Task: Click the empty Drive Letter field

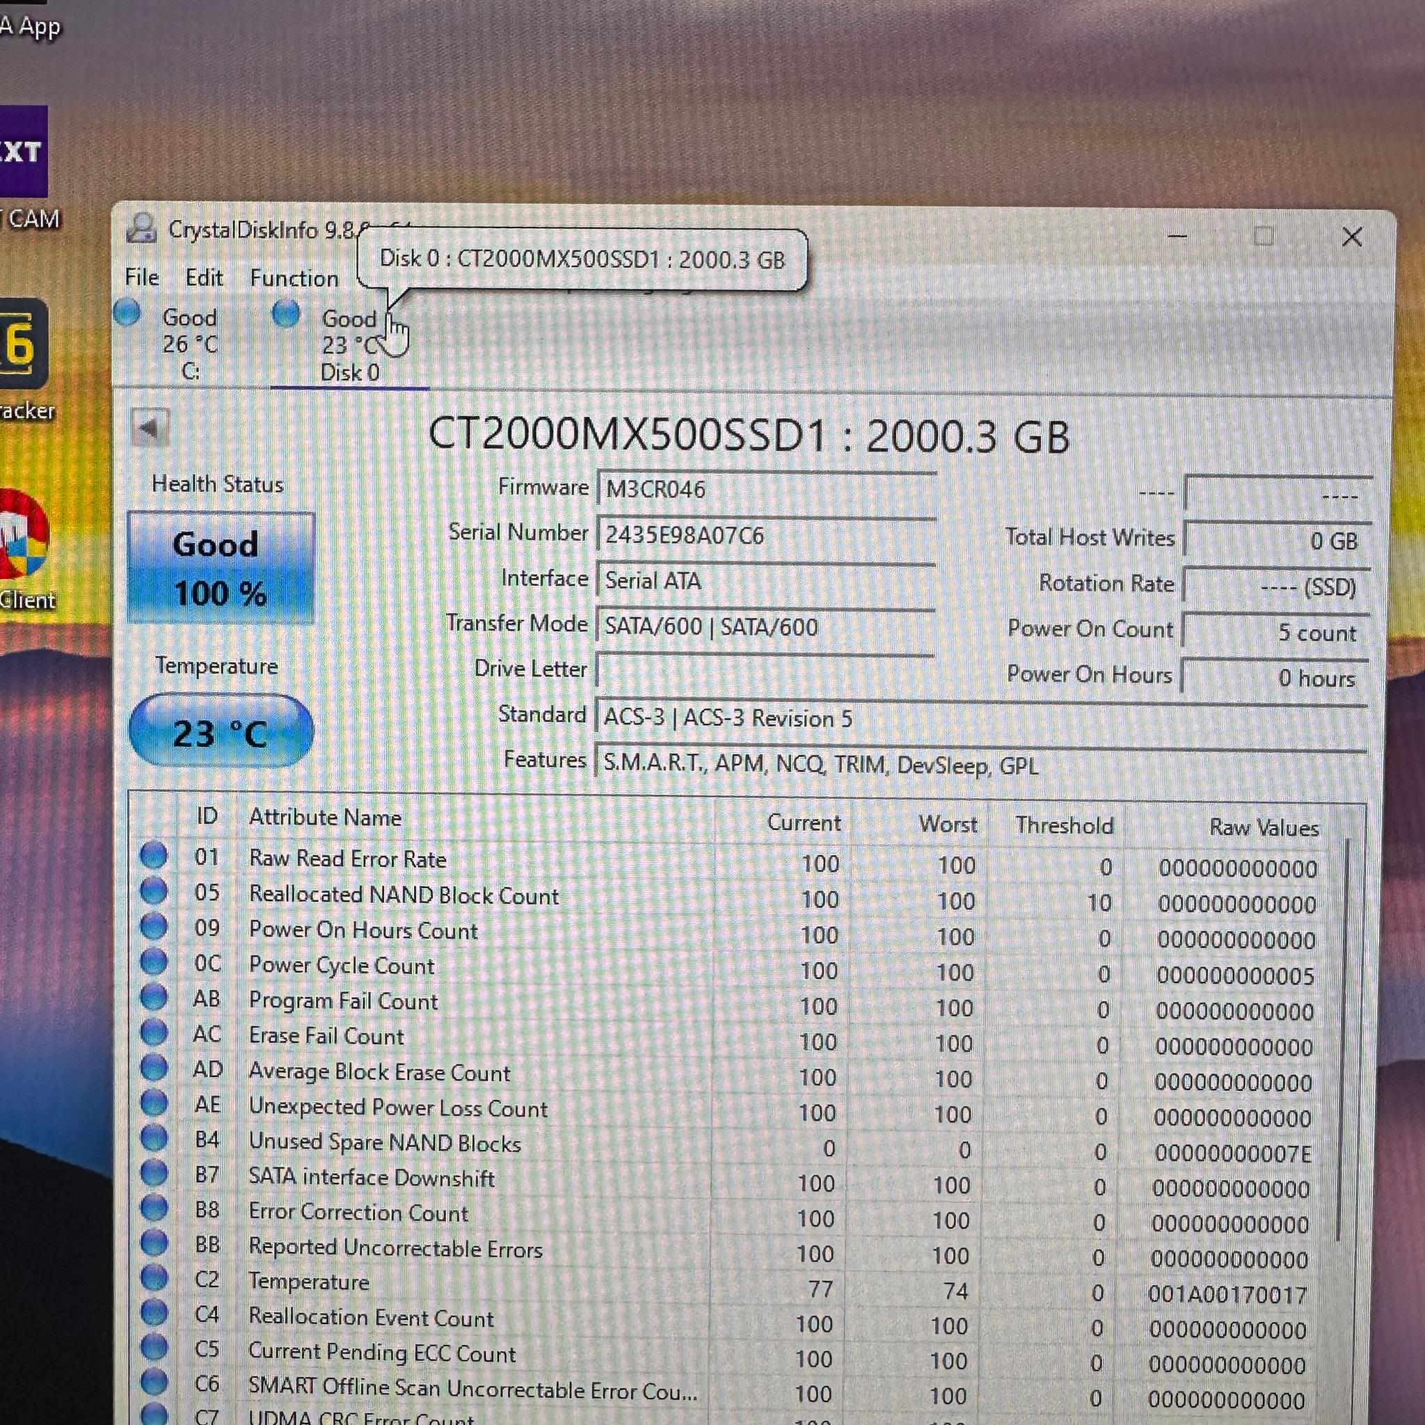Action: (x=765, y=671)
